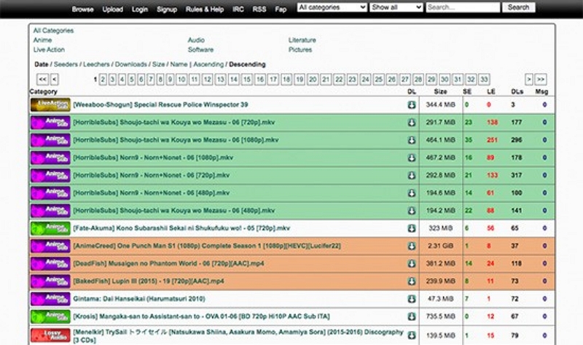The width and height of the screenshot is (583, 345).
Task: Go to page 33
Action: click(484, 80)
